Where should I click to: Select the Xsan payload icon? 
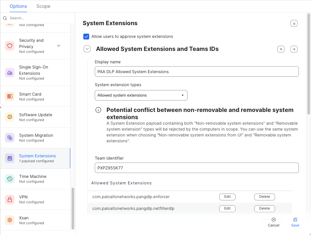9,220
